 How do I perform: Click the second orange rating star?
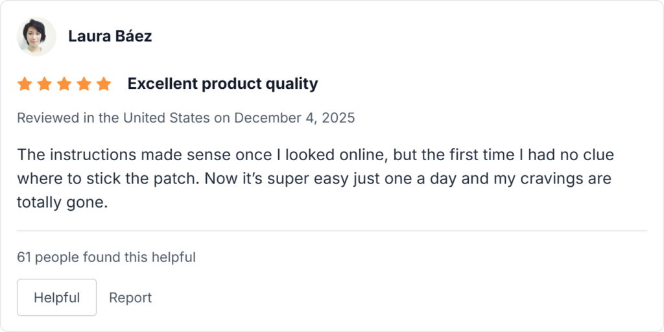(44, 84)
